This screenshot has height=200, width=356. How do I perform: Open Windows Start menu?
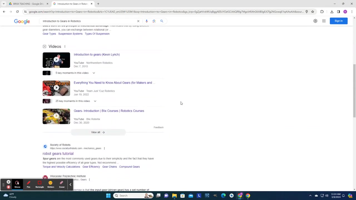point(108,196)
